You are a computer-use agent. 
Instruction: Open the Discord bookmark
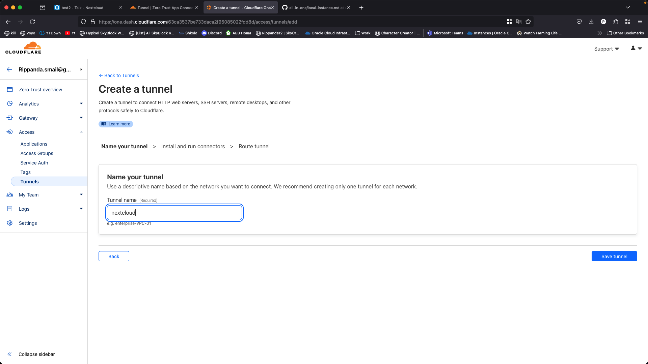(x=212, y=33)
